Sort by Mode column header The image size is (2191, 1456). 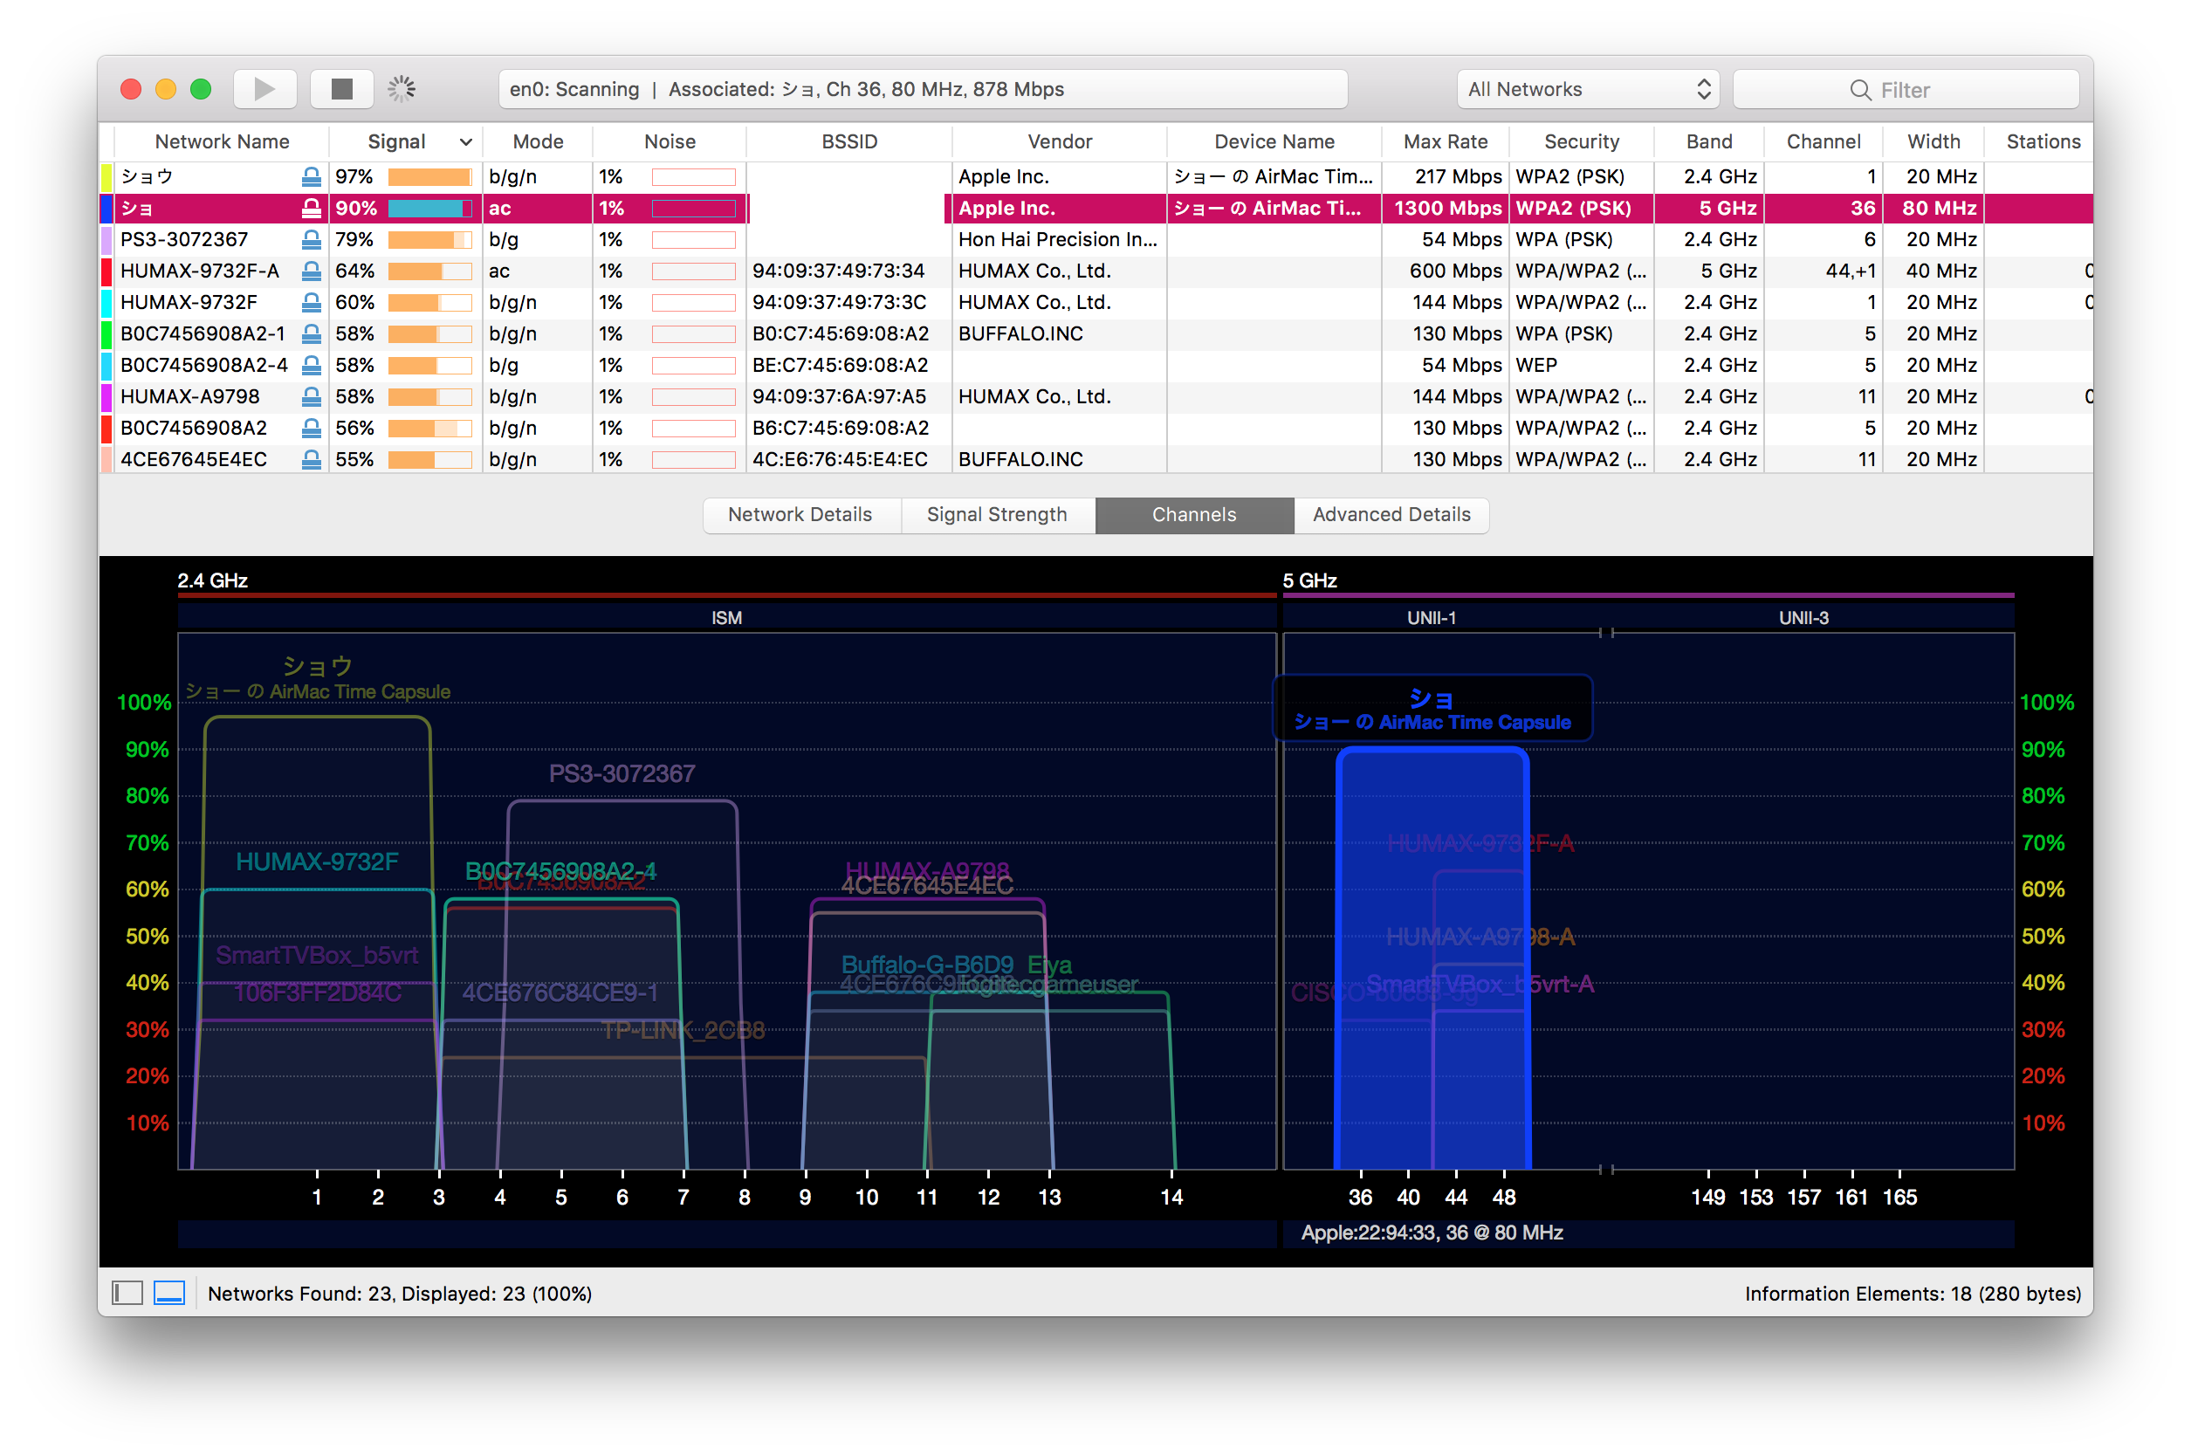[538, 142]
